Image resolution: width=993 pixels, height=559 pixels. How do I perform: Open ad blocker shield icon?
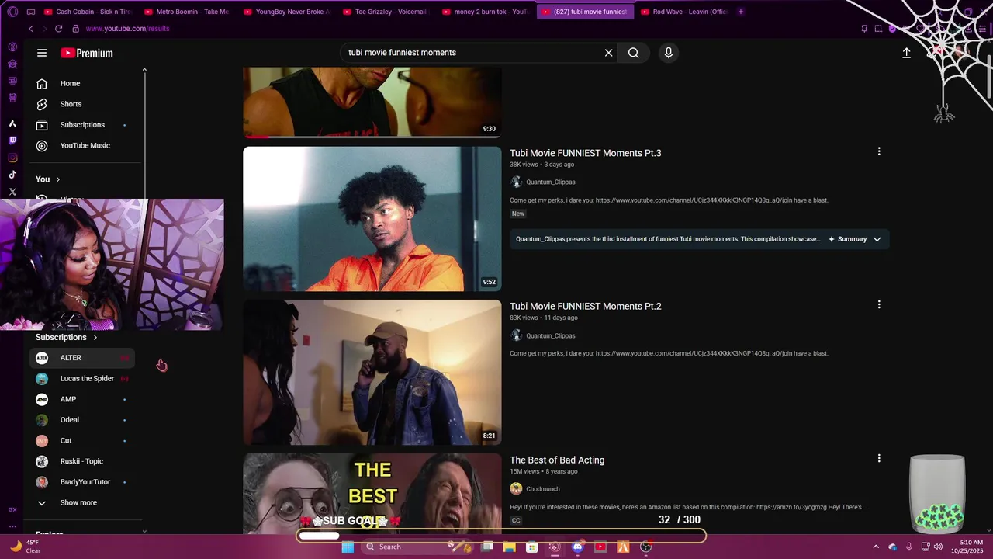[892, 29]
